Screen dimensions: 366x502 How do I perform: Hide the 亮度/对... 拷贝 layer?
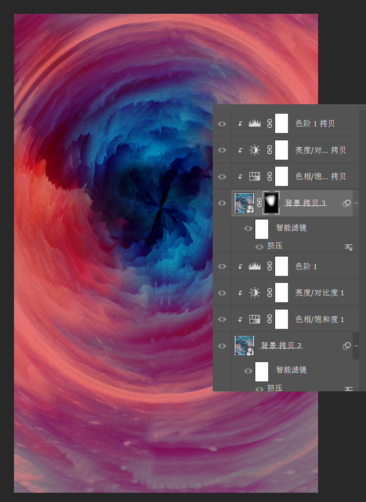point(222,150)
